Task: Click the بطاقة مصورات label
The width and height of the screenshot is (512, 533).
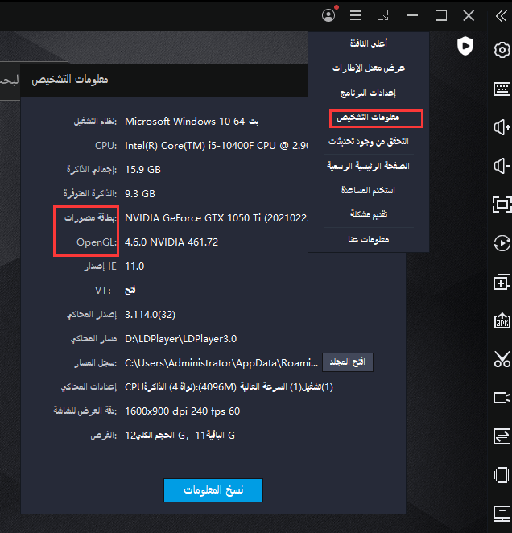Action: pos(90,218)
